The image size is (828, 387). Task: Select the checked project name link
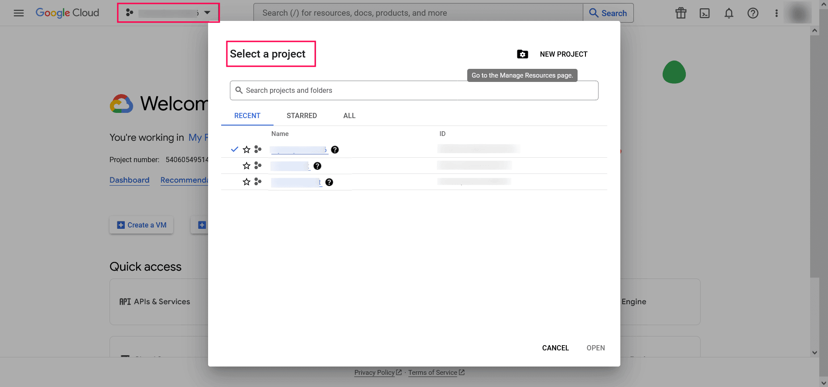299,150
